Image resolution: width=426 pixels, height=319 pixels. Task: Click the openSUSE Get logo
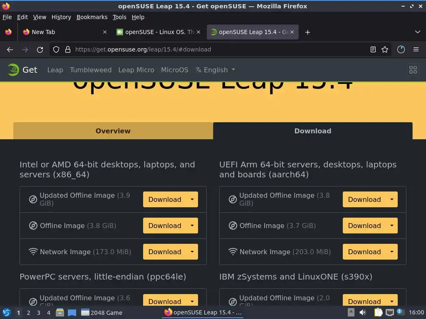22,70
